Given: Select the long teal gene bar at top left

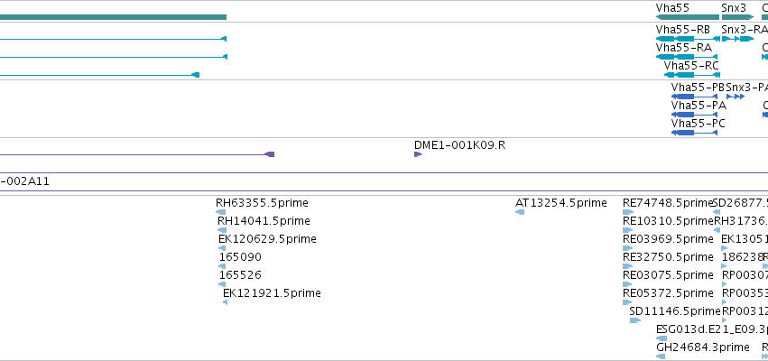Looking at the screenshot, I should click(113, 17).
